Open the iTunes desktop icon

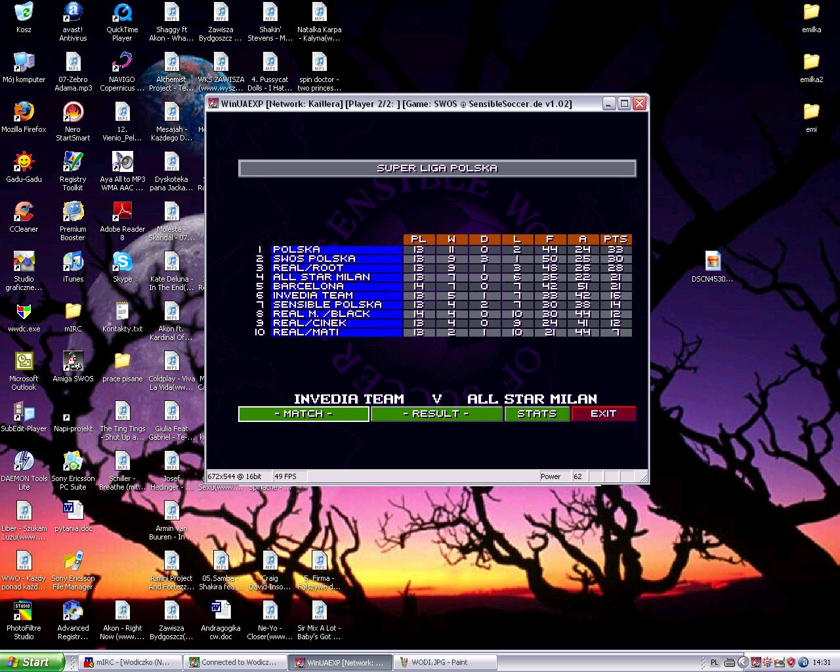point(73,262)
